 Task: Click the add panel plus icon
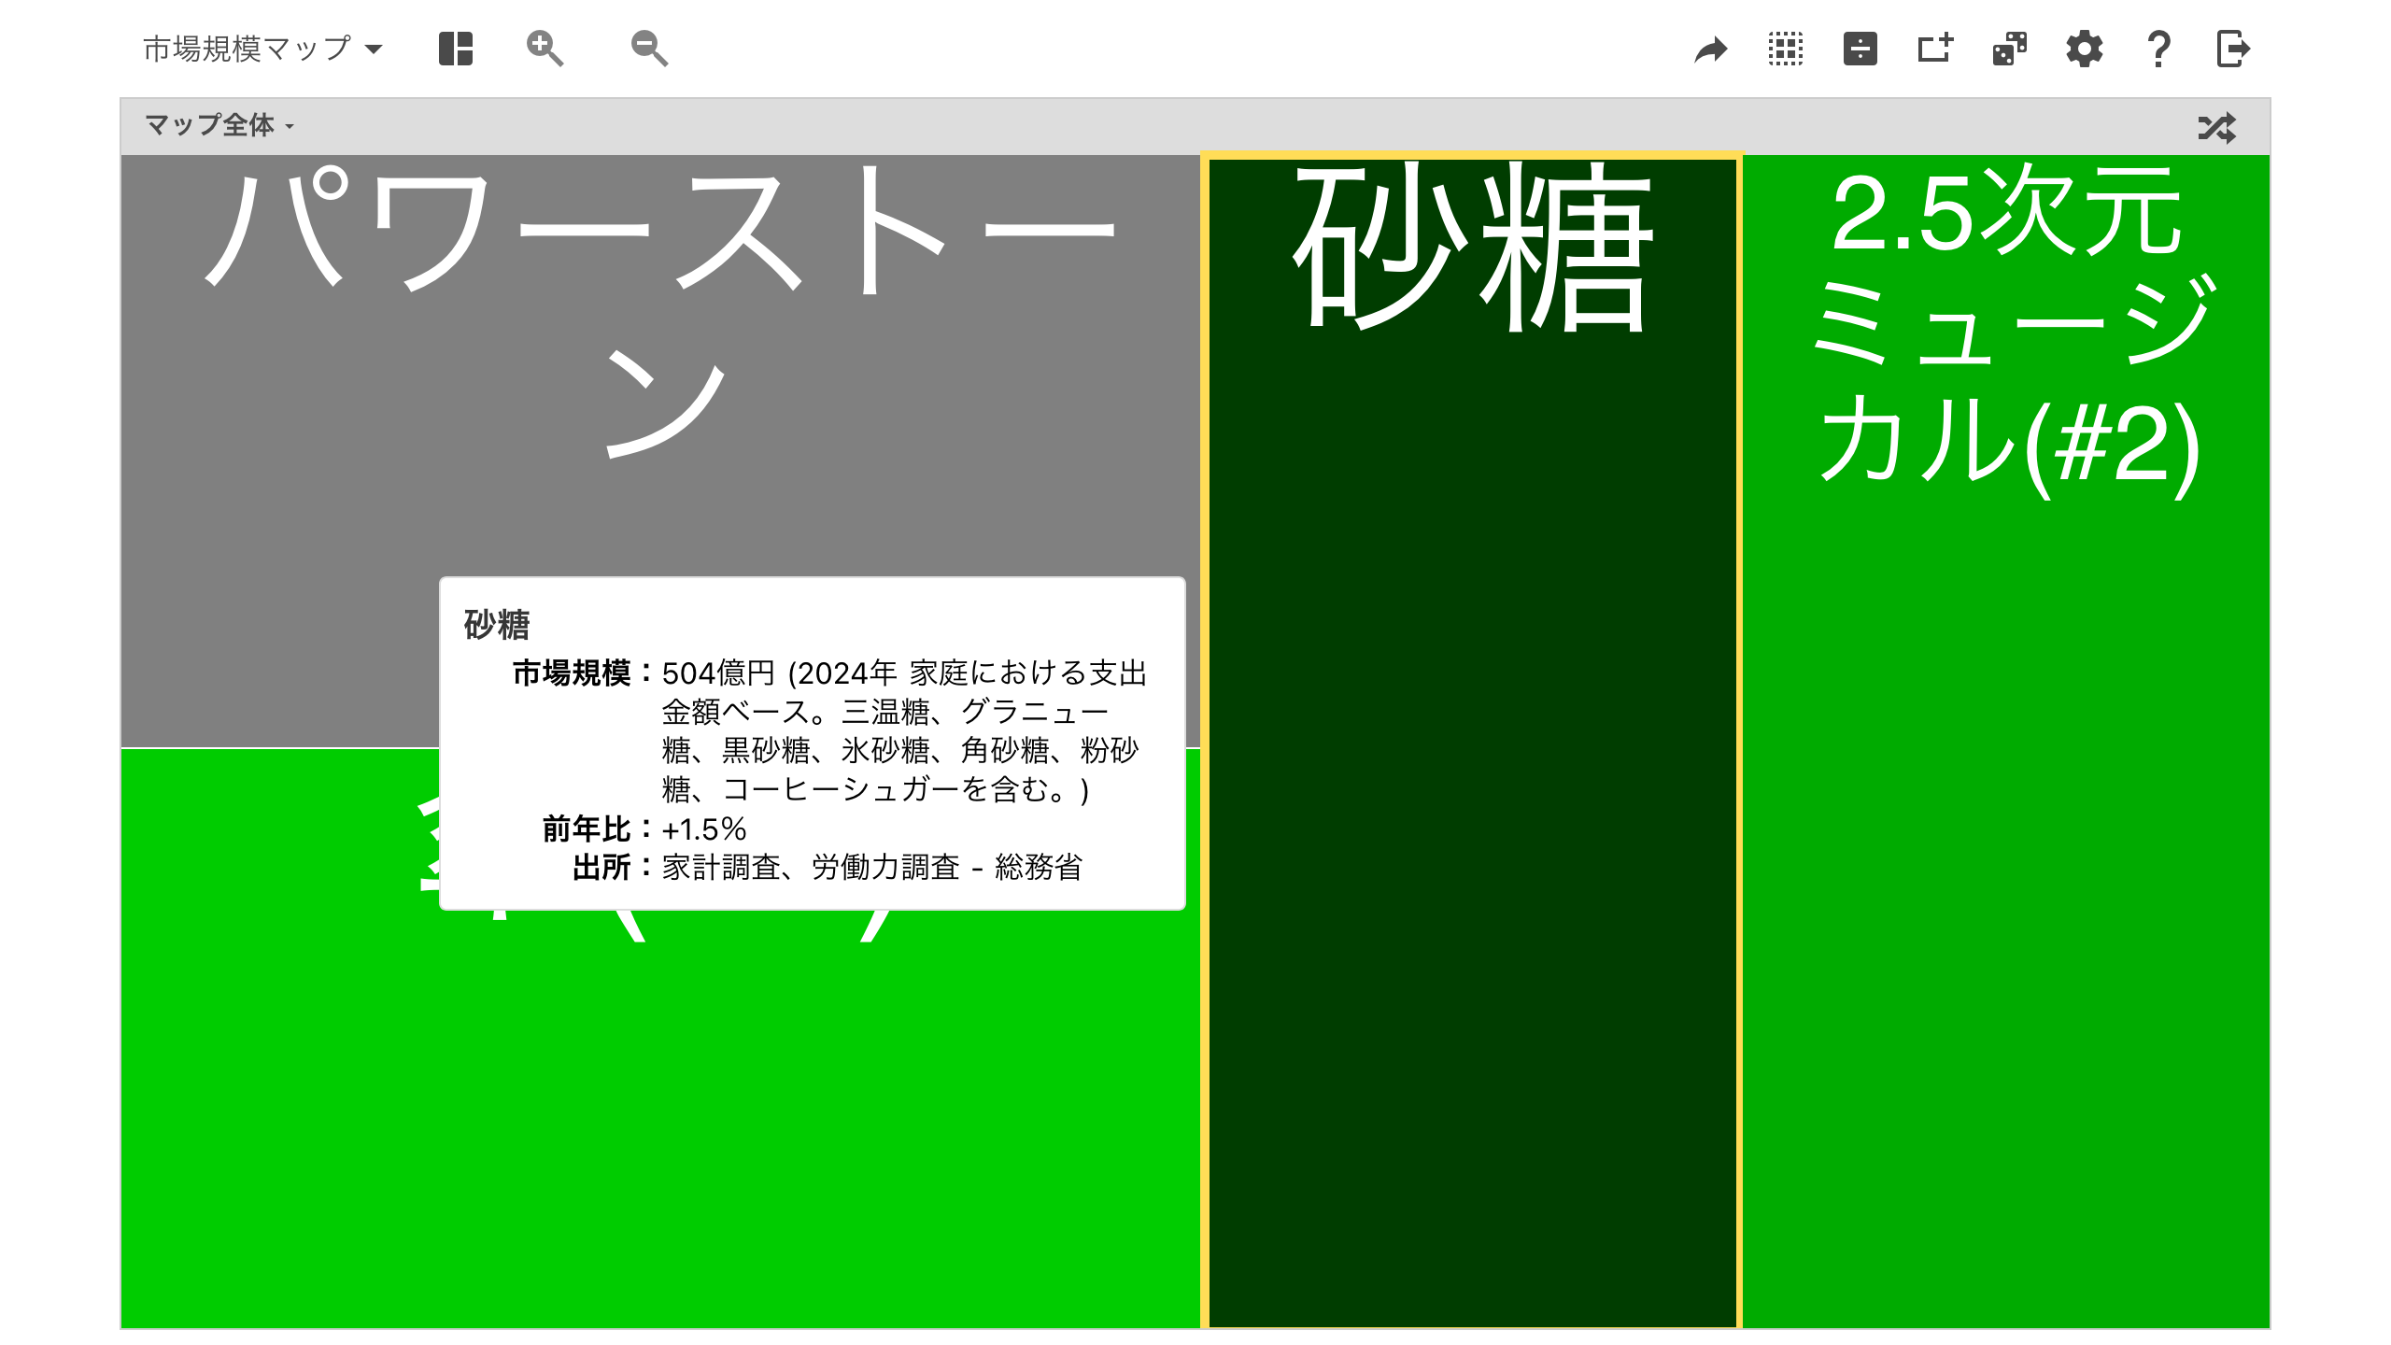[x=1935, y=49]
